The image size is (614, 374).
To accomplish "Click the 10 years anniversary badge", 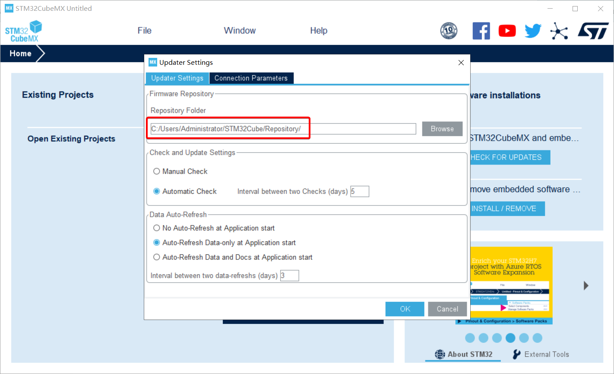I will (x=449, y=31).
